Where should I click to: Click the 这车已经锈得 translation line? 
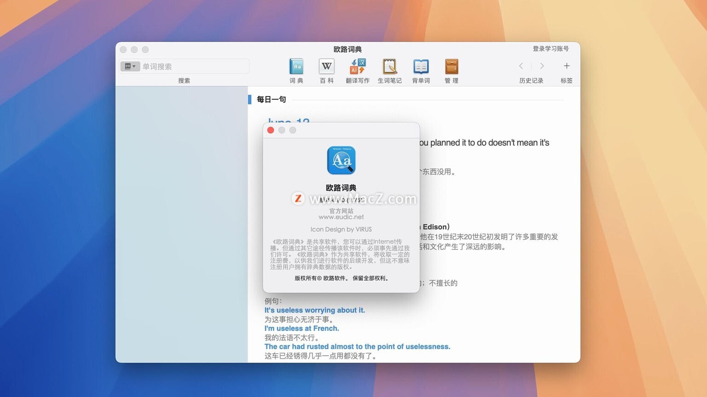pyautogui.click(x=321, y=356)
